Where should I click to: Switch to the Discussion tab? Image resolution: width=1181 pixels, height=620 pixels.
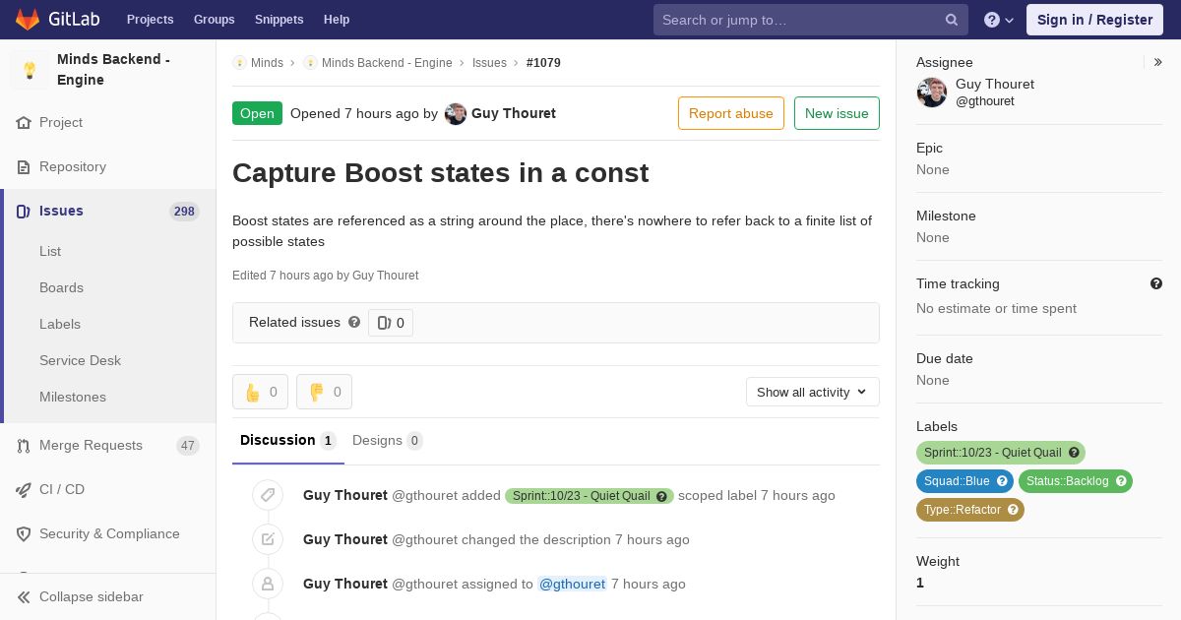coord(288,441)
